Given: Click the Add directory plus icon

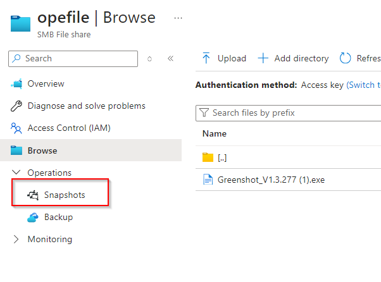Looking at the screenshot, I should pos(263,58).
